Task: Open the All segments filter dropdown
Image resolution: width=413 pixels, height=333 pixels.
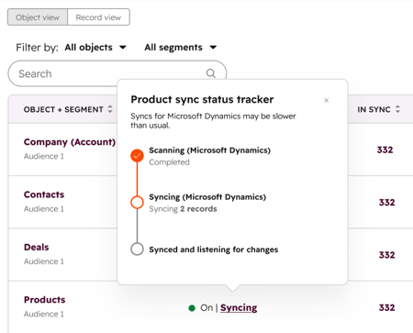Action: (x=181, y=48)
